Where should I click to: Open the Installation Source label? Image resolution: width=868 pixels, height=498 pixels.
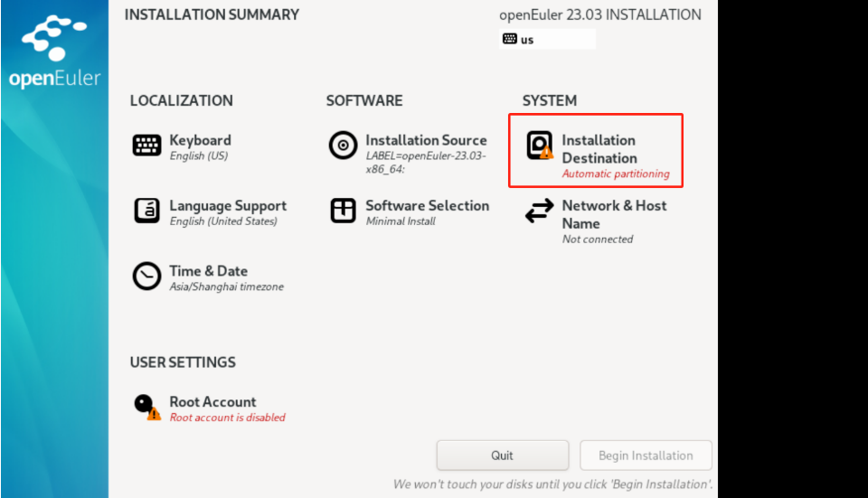426,140
